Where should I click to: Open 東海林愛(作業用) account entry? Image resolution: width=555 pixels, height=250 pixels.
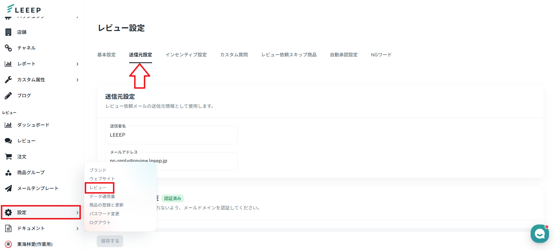point(35,244)
